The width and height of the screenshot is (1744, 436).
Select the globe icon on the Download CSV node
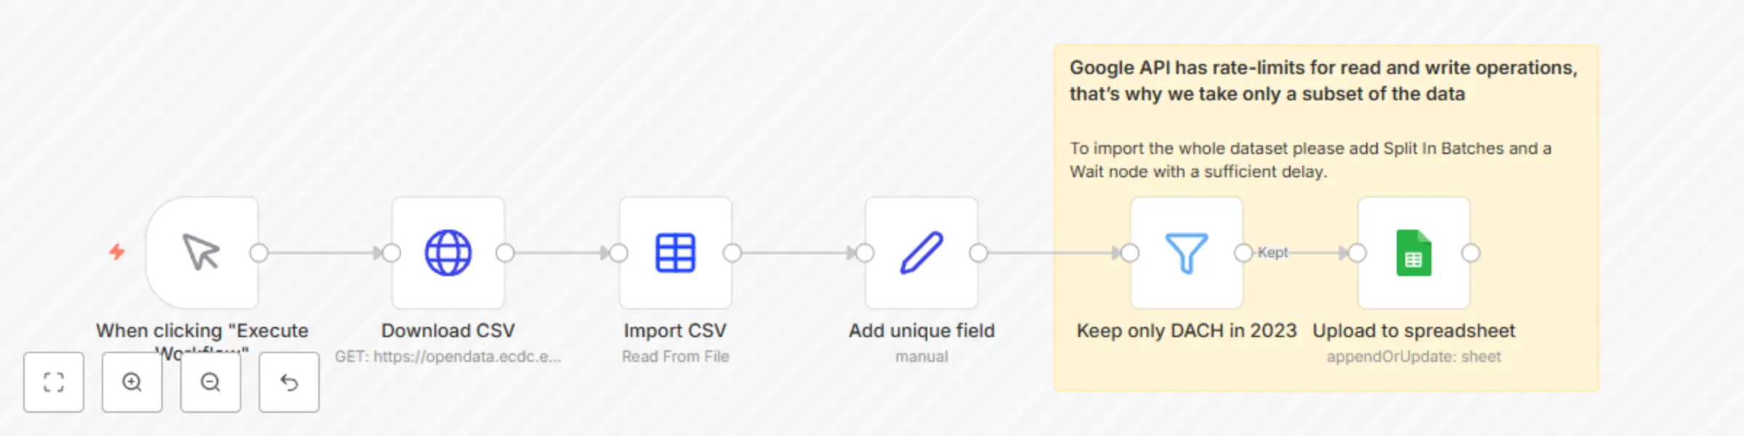(x=448, y=252)
